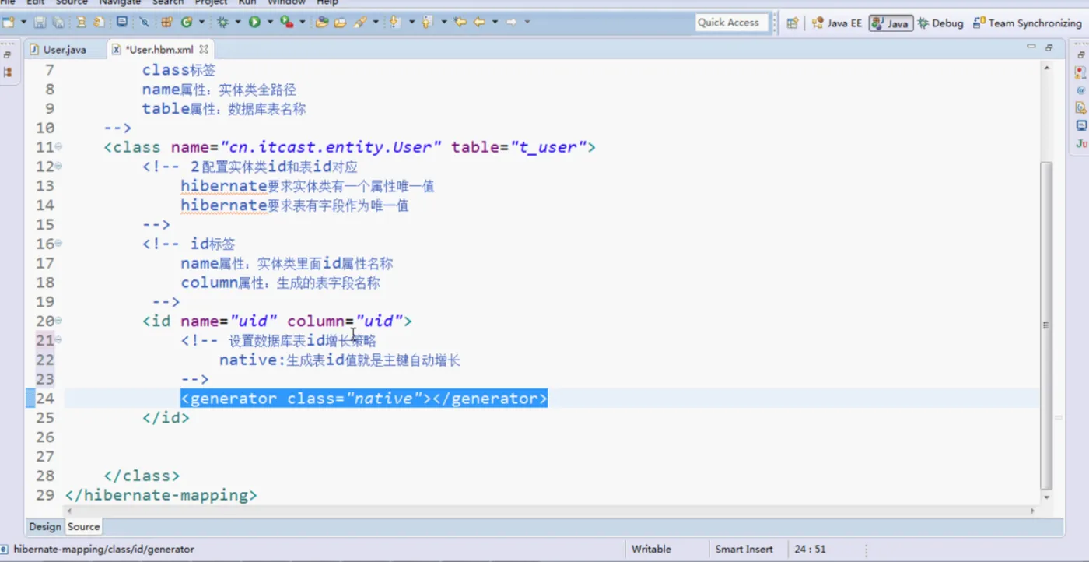Click the Open Type icon
The image size is (1089, 562).
(x=322, y=23)
